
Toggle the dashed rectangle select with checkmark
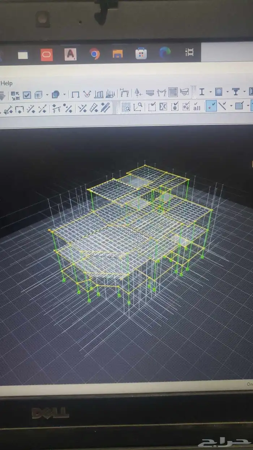point(152,107)
